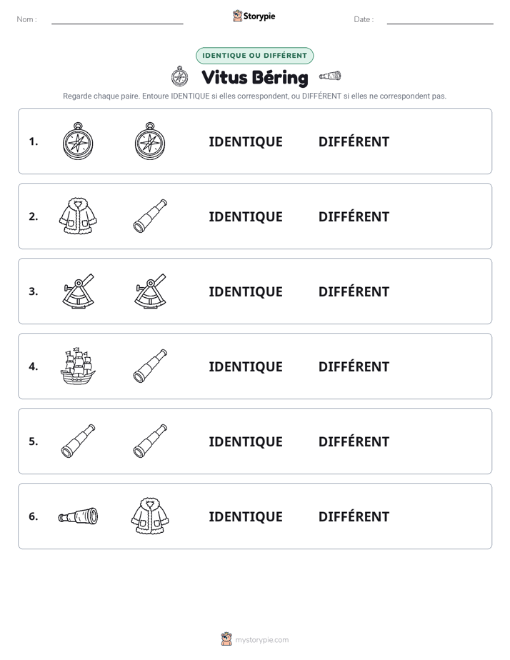Choose IDENTIQUE for row 1

[246, 142]
